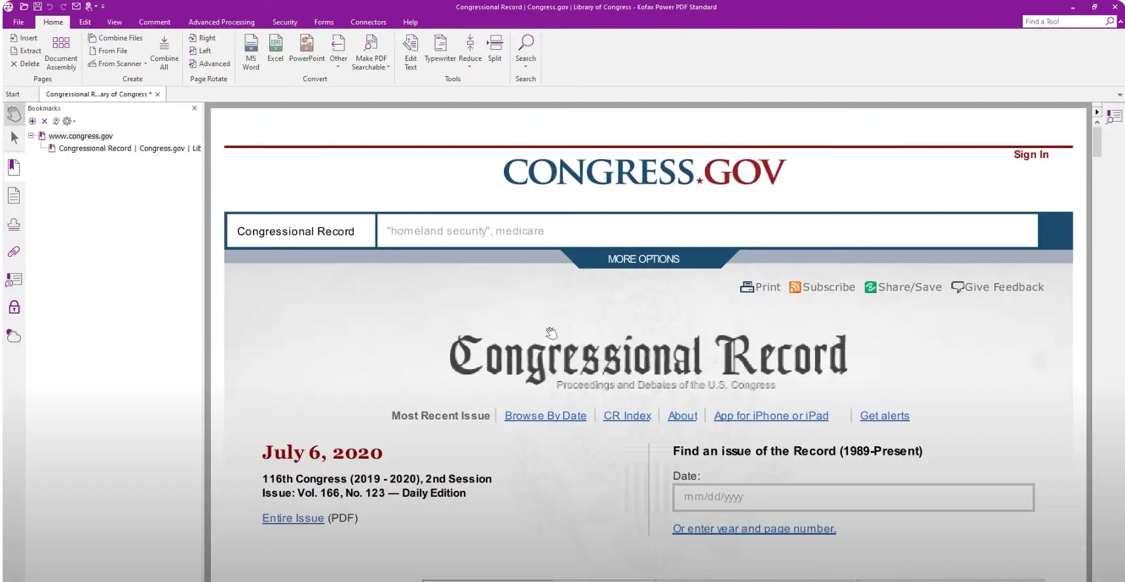Open the Comment ribbon tab

point(154,22)
